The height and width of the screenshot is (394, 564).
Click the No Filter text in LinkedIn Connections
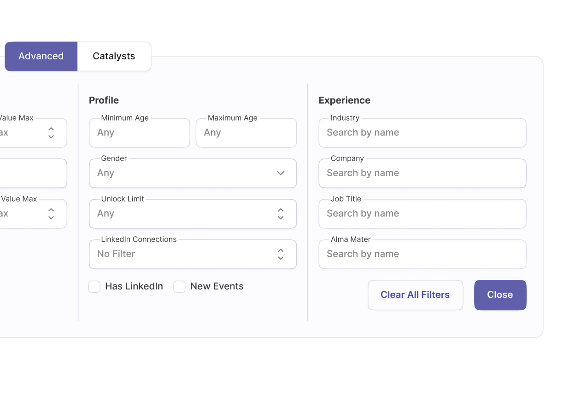(116, 254)
